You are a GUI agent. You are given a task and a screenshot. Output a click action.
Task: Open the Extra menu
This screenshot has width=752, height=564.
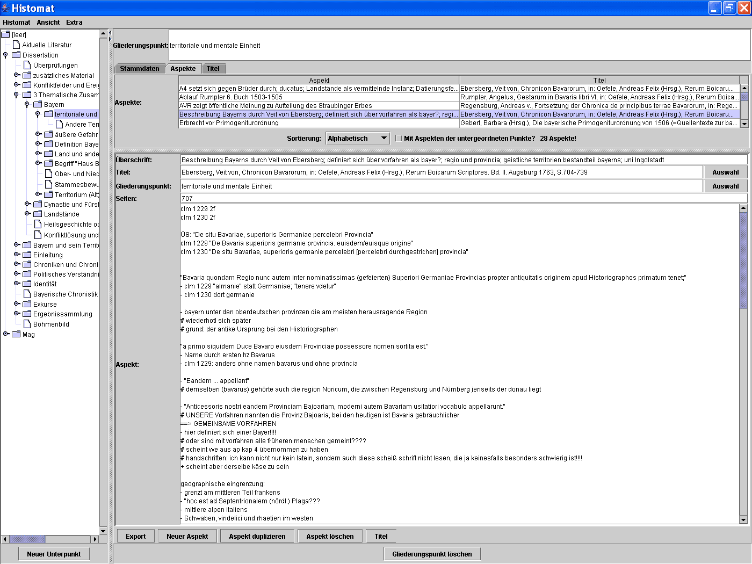pyautogui.click(x=74, y=23)
